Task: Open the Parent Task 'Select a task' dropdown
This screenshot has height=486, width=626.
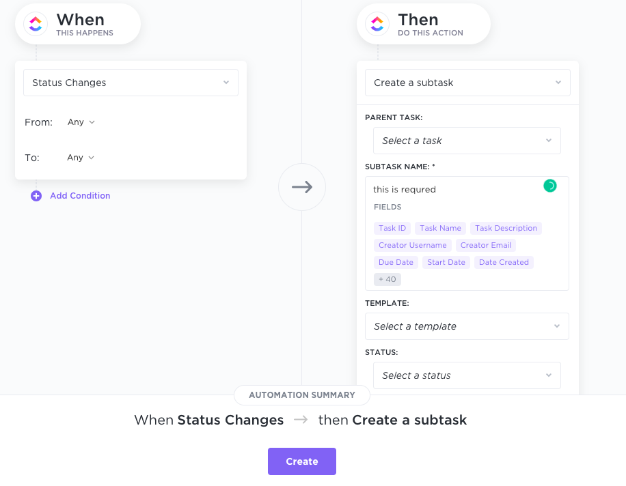Action: tap(467, 140)
